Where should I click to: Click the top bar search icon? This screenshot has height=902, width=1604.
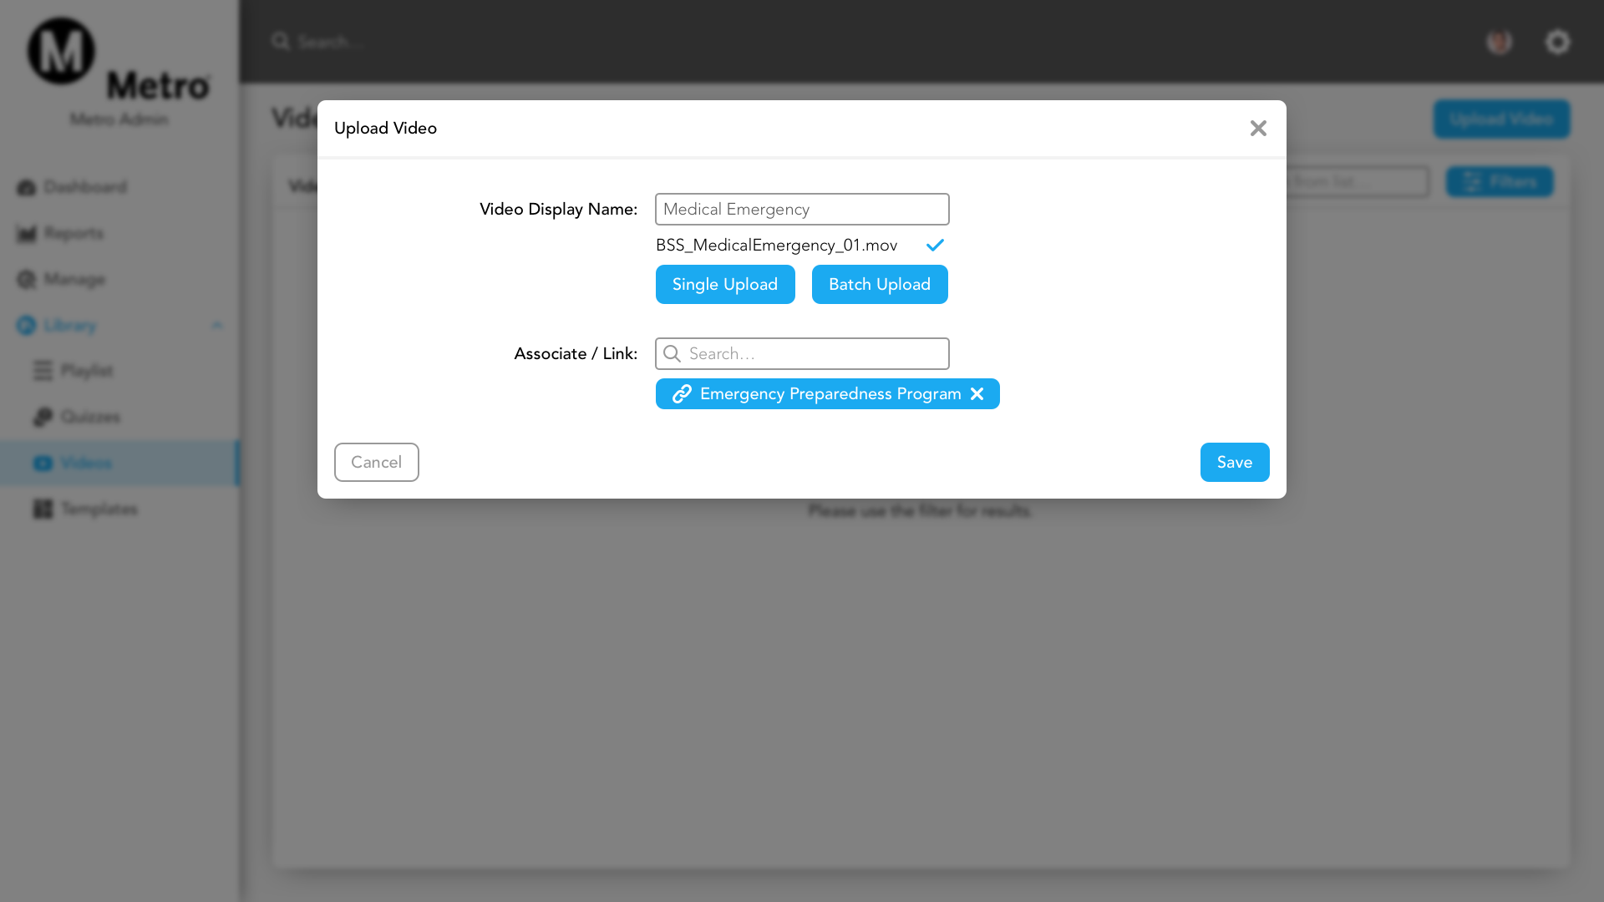pos(281,41)
